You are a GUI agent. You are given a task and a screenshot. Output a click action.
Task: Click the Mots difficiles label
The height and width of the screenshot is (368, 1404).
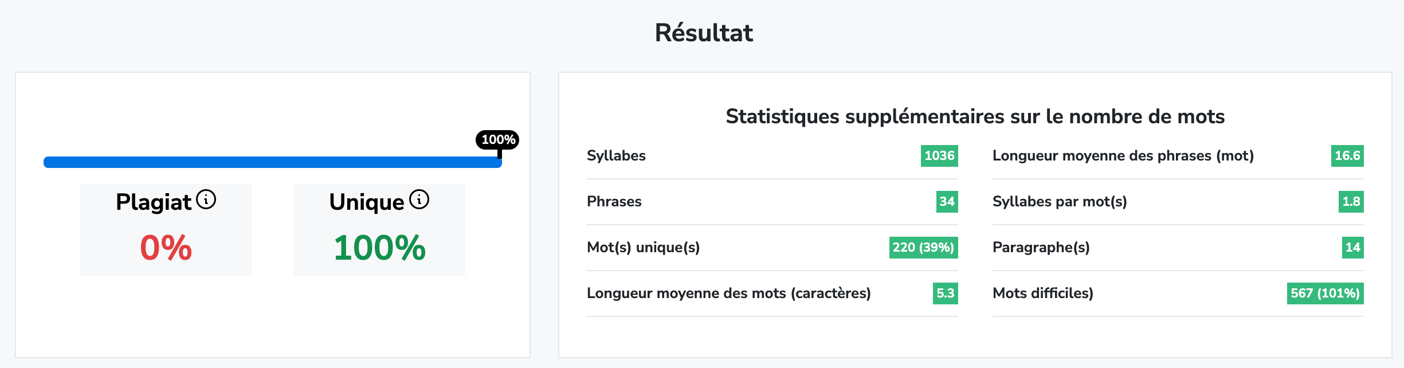click(x=1042, y=293)
